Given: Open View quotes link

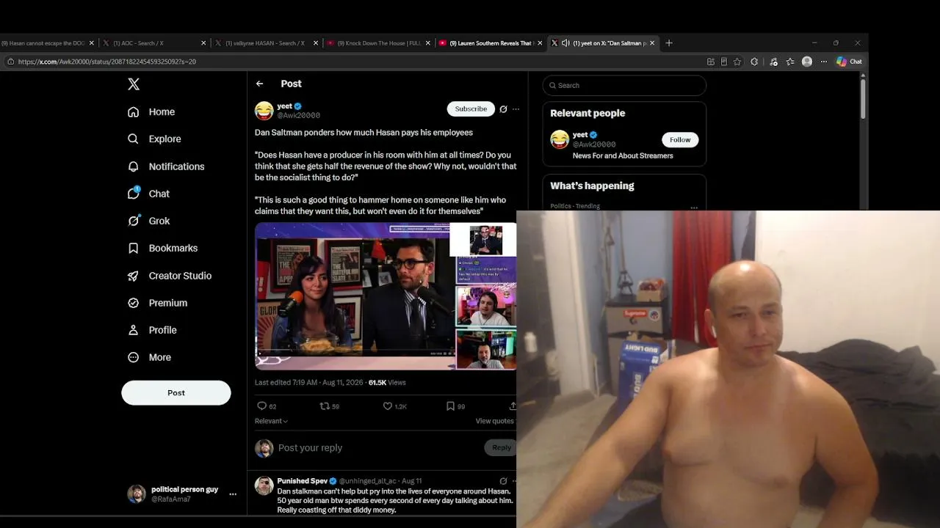Looking at the screenshot, I should click(495, 421).
